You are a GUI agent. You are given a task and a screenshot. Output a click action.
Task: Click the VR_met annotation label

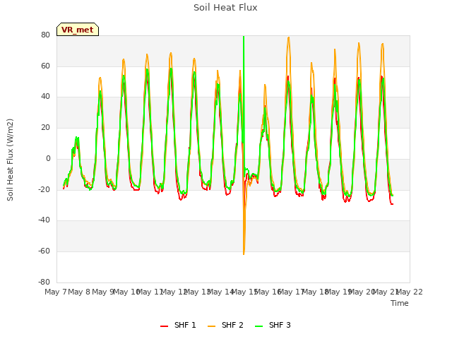point(78,30)
